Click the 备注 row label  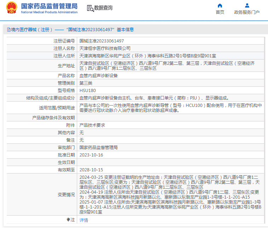pos(70,140)
